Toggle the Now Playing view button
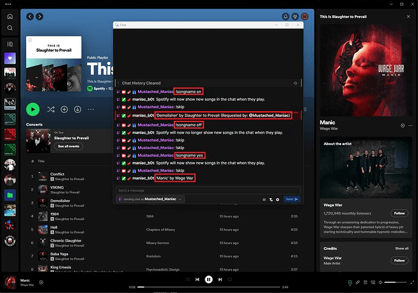This screenshot has height=293, width=418. click(x=350, y=282)
